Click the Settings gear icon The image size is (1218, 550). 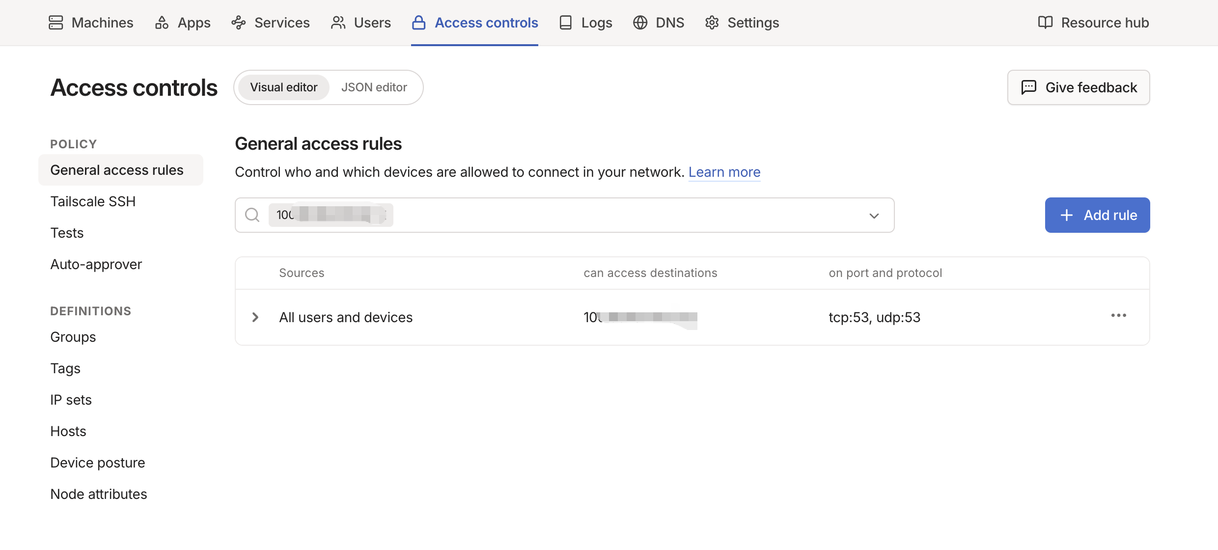[x=712, y=23]
